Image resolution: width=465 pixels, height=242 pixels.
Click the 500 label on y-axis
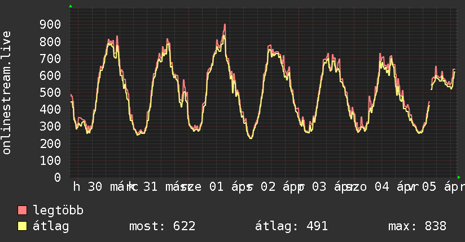tap(50, 92)
